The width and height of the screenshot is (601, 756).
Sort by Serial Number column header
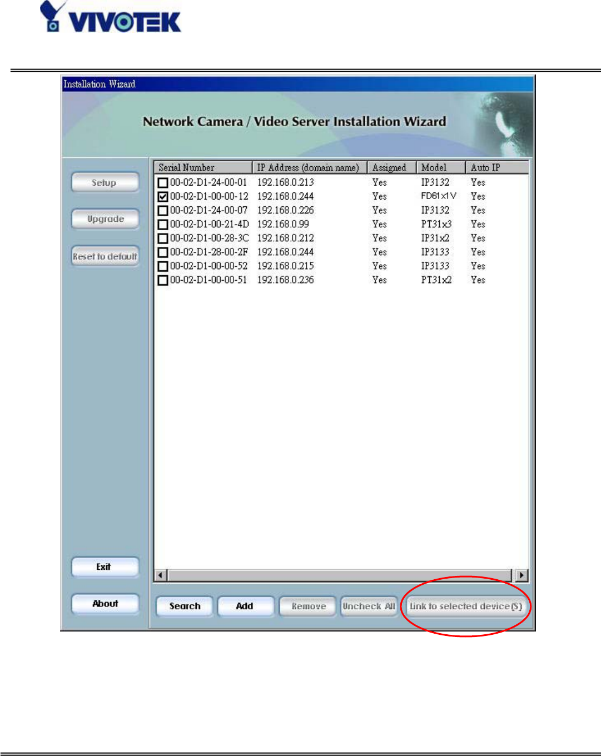click(x=203, y=167)
